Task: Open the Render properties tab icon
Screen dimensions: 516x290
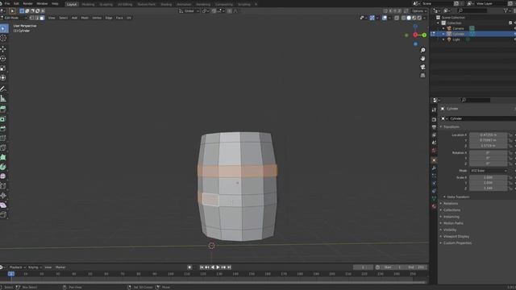Action: tap(434, 120)
